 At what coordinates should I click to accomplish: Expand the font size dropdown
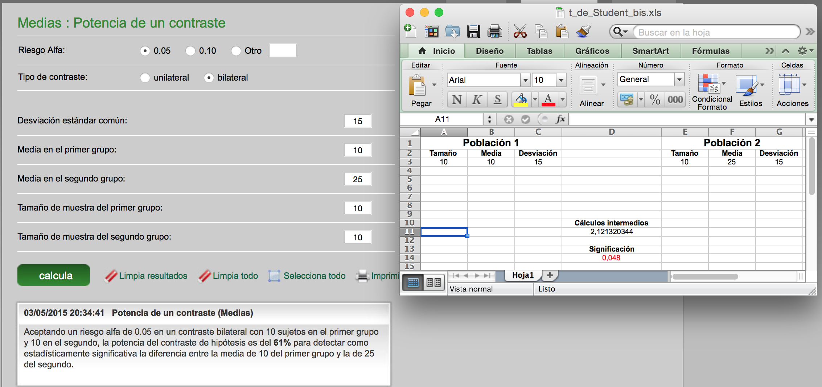tap(561, 80)
